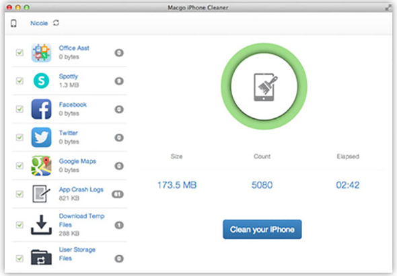The width and height of the screenshot is (397, 276).
Task: Click the Clean your iPhone button
Action: coord(262,229)
